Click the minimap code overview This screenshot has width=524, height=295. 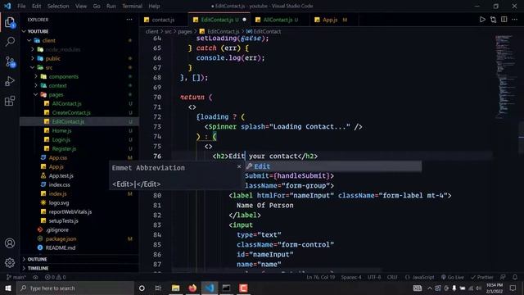point(506,76)
